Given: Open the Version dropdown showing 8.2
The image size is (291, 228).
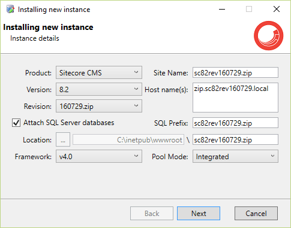Looking at the screenshot, I should coord(99,89).
